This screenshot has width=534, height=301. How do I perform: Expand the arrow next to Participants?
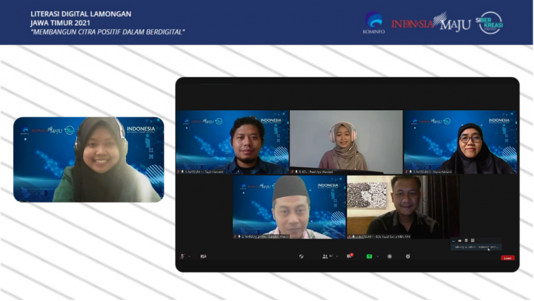(x=337, y=257)
